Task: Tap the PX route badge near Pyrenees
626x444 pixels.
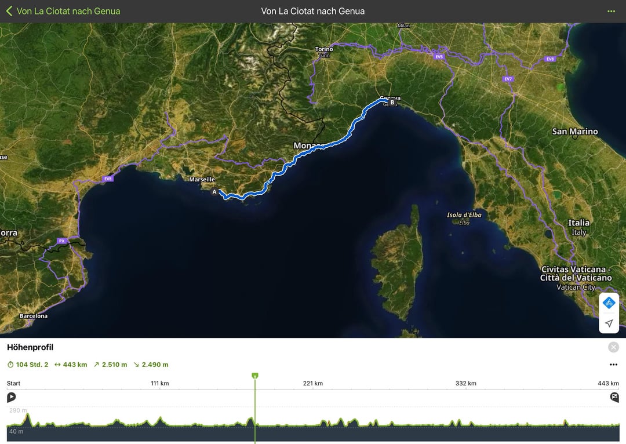Action: click(x=61, y=241)
